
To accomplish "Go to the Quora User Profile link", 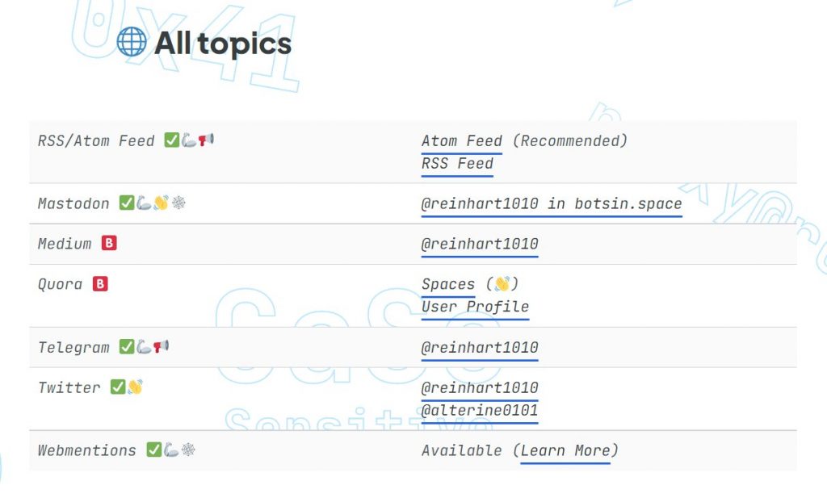I will (x=475, y=307).
